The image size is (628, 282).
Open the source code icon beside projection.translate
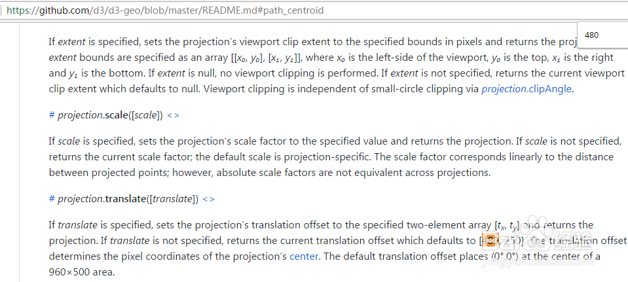209,199
